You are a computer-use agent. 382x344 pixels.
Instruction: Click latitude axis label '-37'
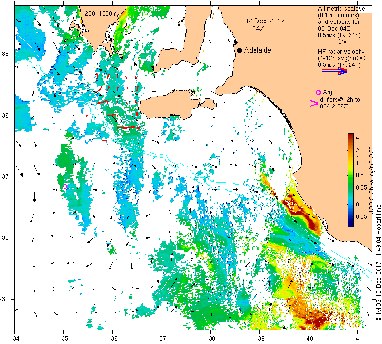[5, 176]
